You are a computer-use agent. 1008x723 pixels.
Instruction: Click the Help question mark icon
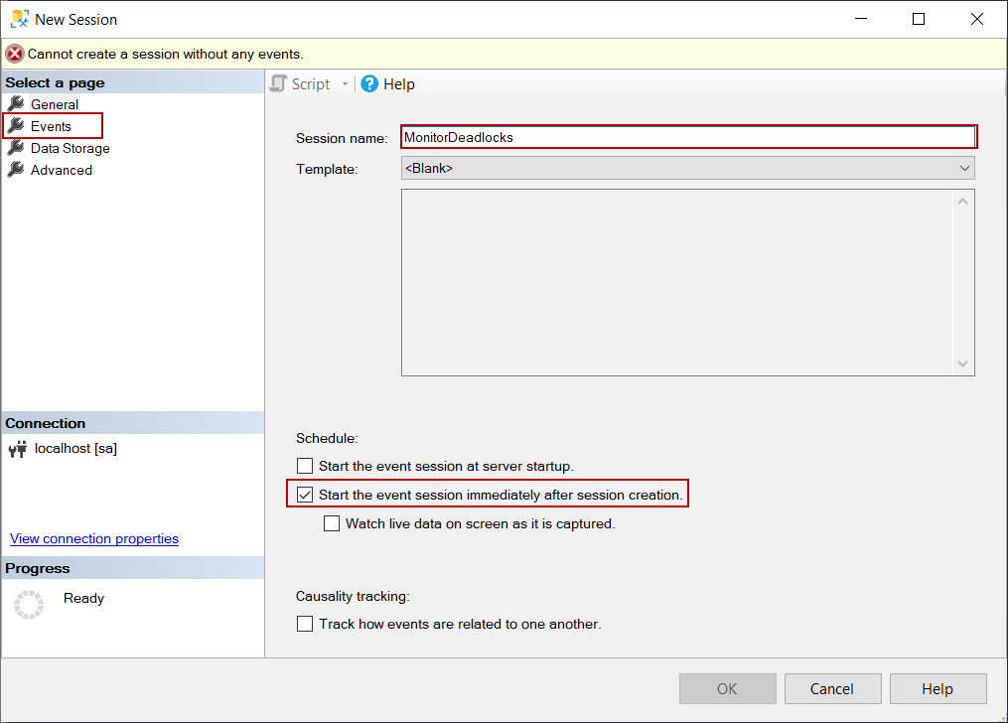pos(370,83)
